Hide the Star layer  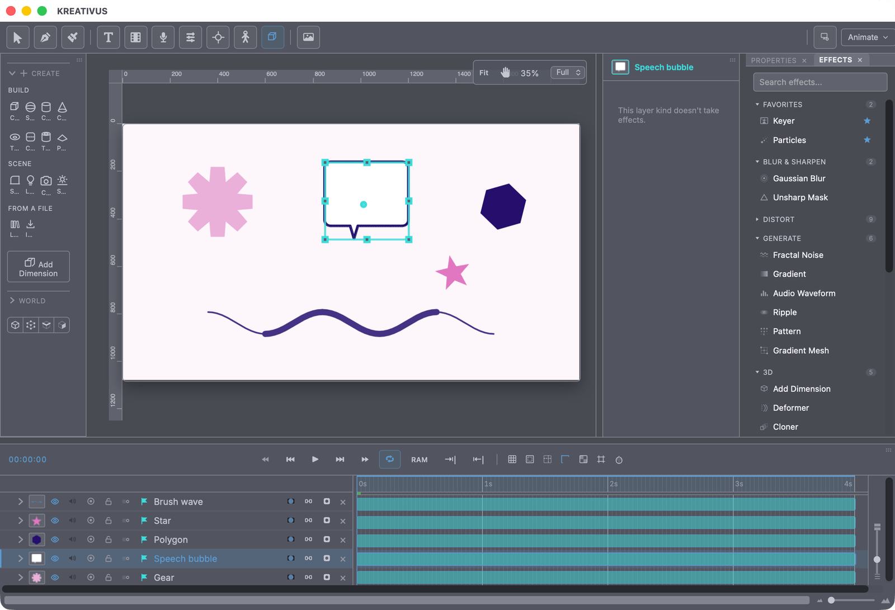(55, 521)
